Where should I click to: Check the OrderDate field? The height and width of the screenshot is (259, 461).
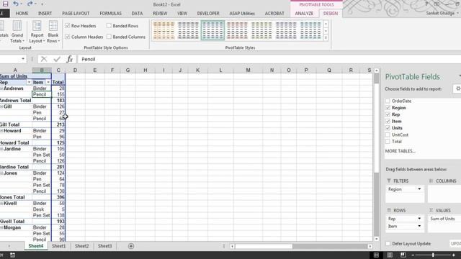(x=388, y=101)
